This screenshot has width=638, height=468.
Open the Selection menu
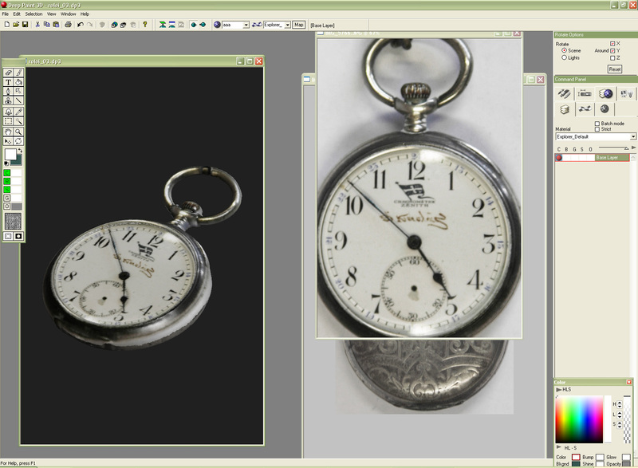point(33,14)
